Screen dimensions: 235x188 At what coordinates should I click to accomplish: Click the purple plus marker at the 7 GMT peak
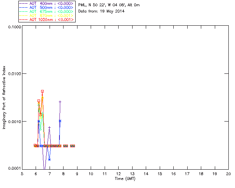49,127
